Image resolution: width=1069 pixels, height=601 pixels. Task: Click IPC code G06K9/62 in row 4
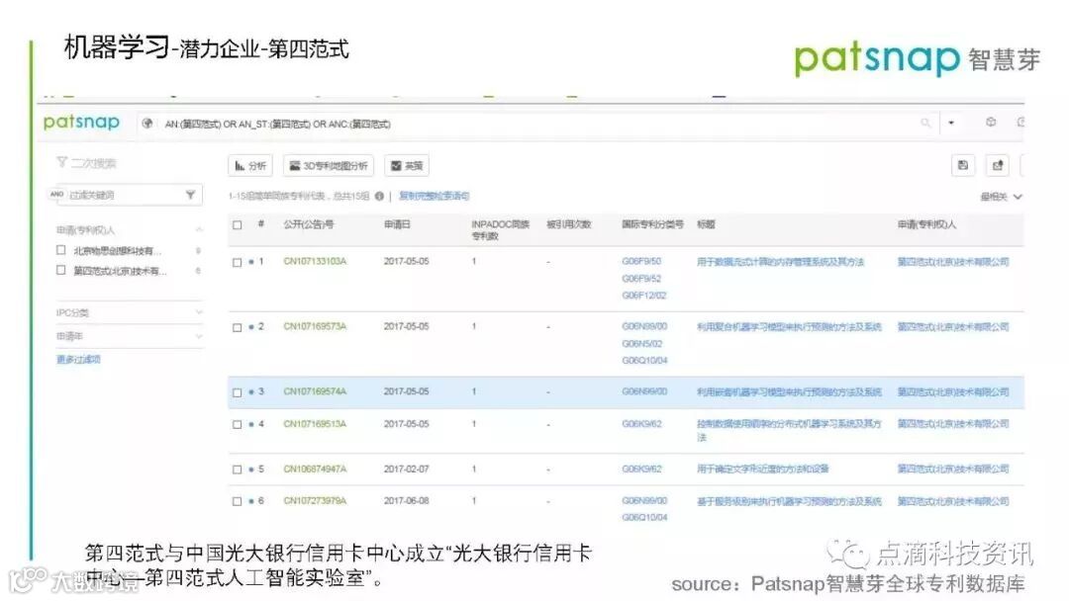(x=641, y=424)
